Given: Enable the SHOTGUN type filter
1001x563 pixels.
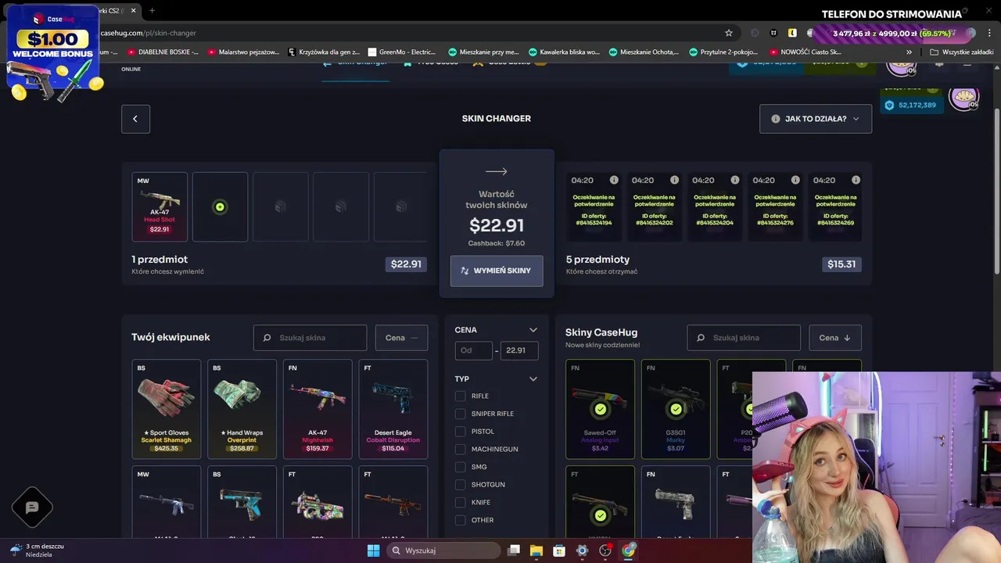Looking at the screenshot, I should [460, 485].
